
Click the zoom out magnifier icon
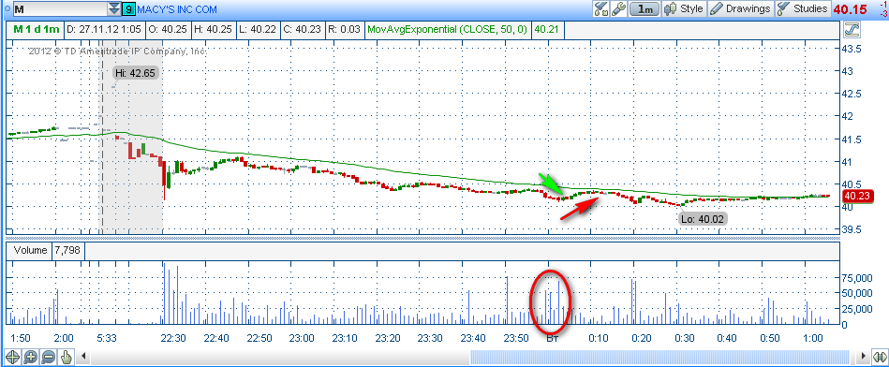[48, 357]
